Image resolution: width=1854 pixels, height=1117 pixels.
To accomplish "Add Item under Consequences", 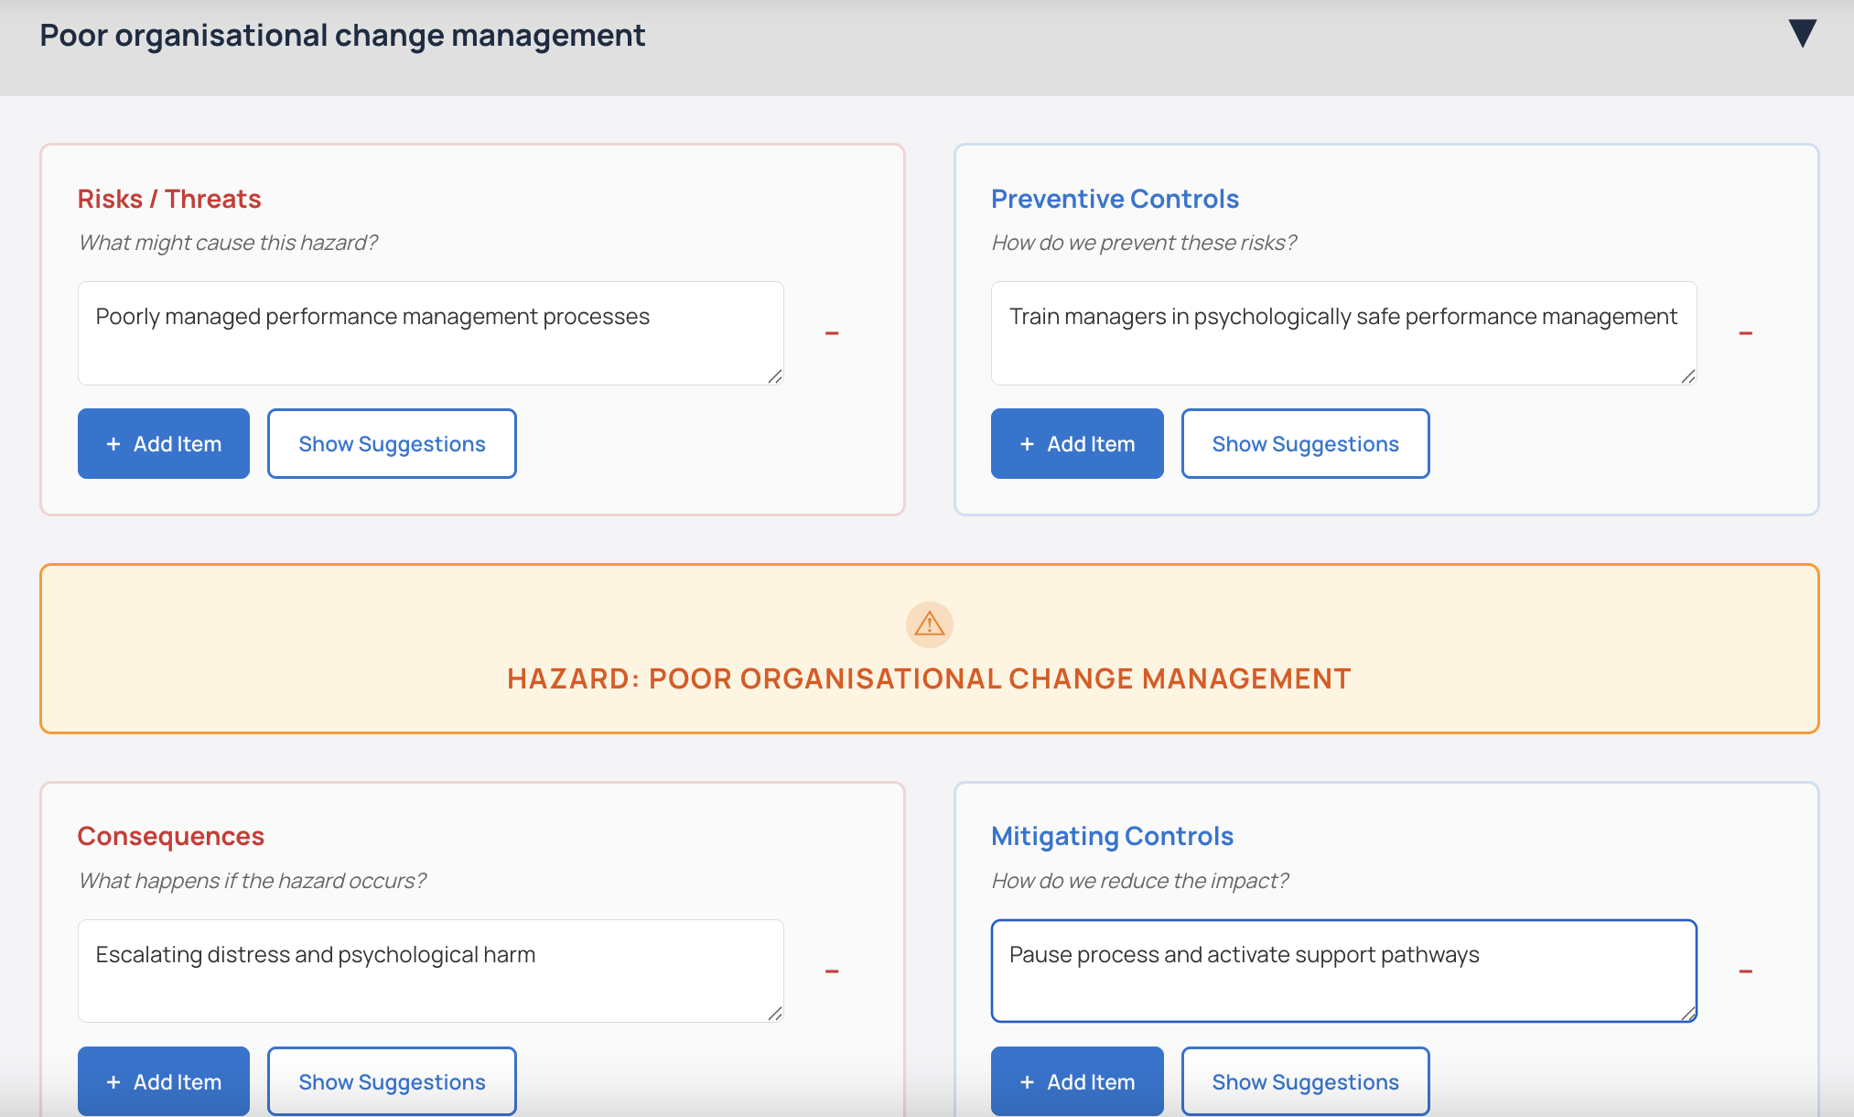I will pos(164,1081).
